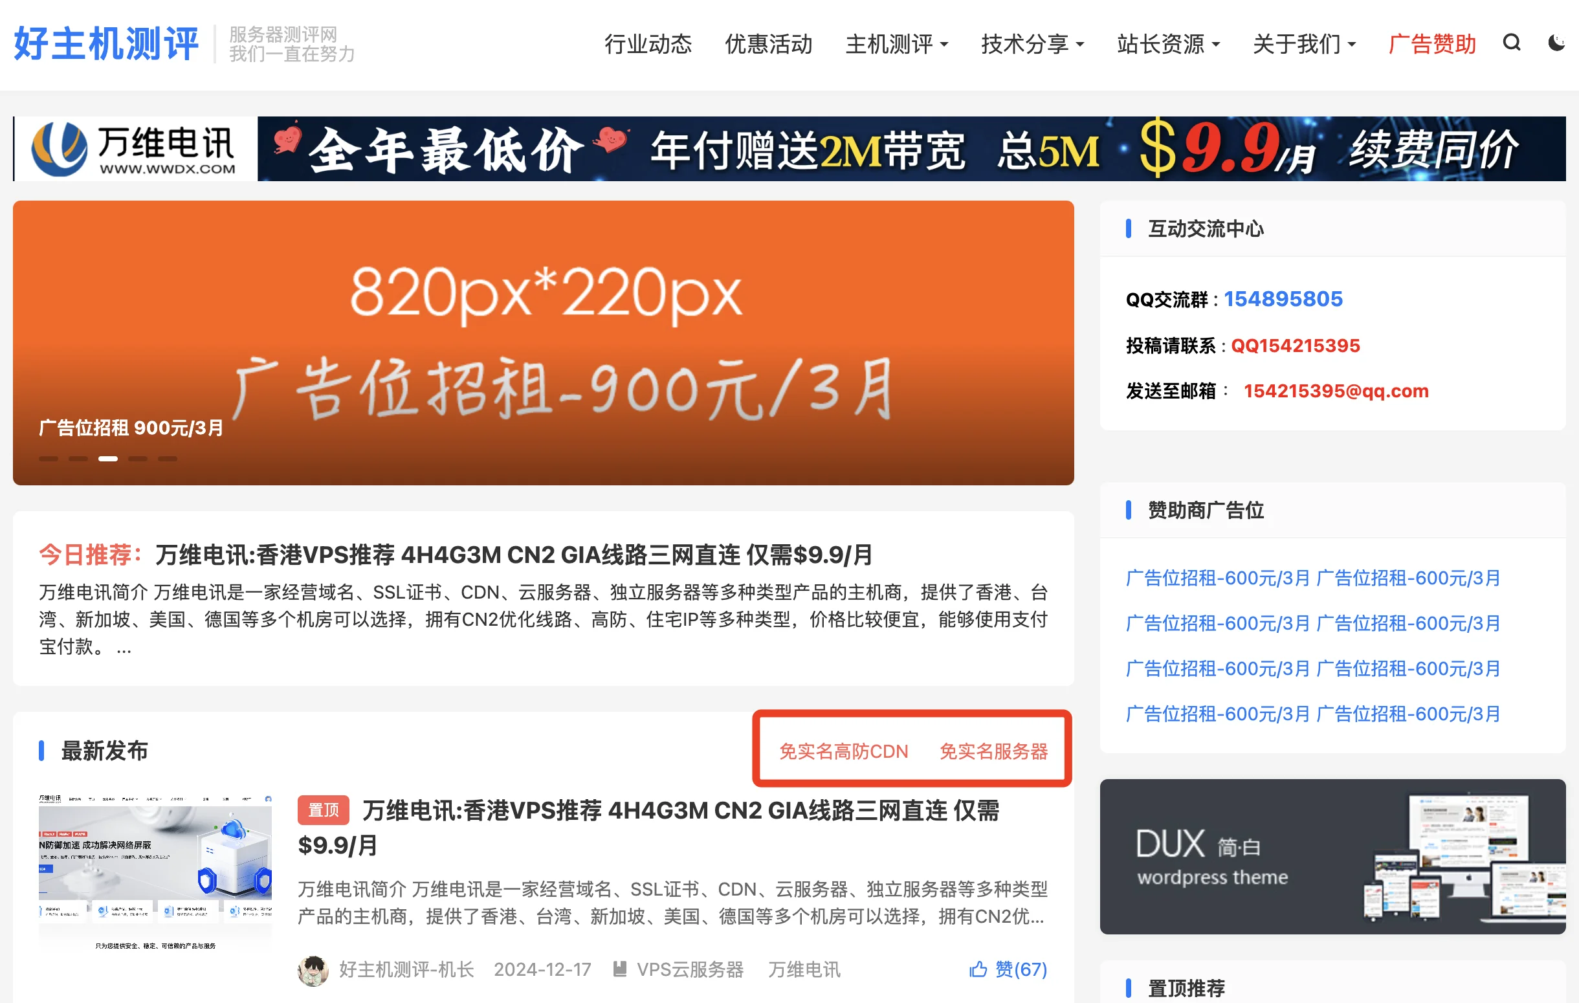Viewport: 1579px width, 1003px height.
Task: Open the 行业动态 menu item
Action: coord(648,44)
